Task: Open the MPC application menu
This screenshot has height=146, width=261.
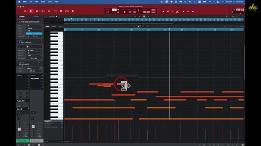Action: pos(25,2)
